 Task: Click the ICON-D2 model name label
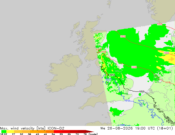coord(56,128)
